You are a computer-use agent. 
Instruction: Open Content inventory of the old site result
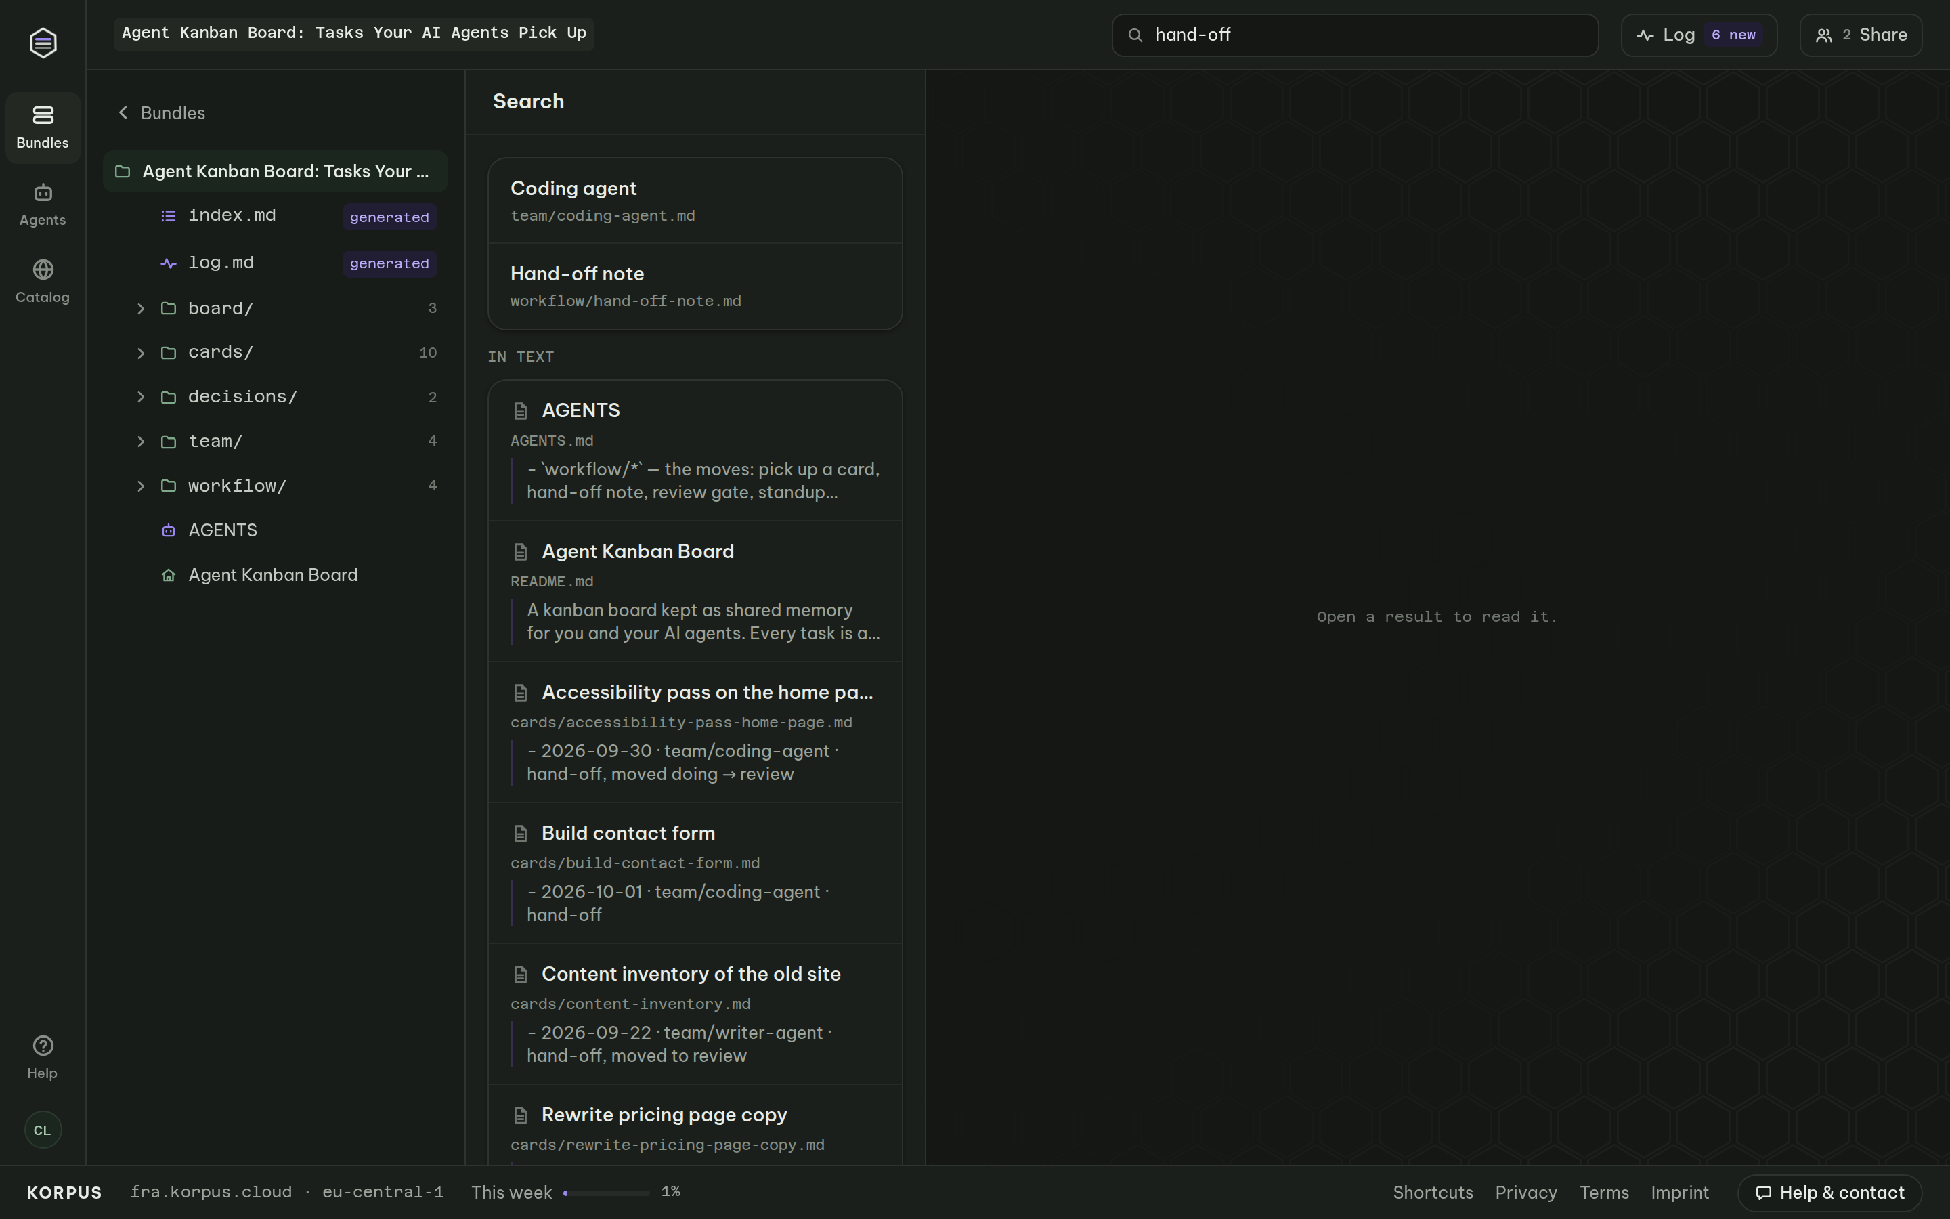coord(695,1014)
